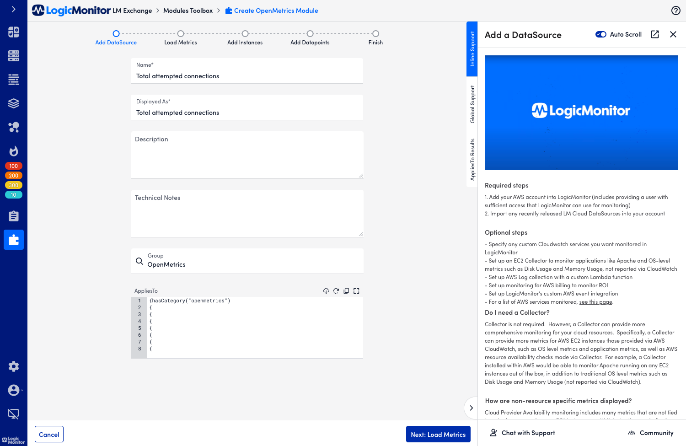
Task: Select the Finish wizard step
Action: [x=375, y=38]
